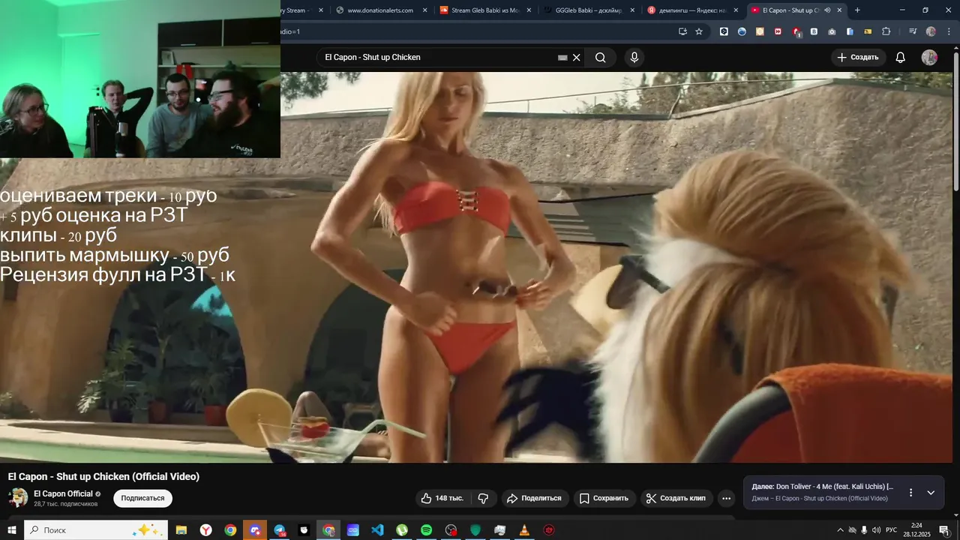Click the El Capon channel avatar

pyautogui.click(x=18, y=497)
